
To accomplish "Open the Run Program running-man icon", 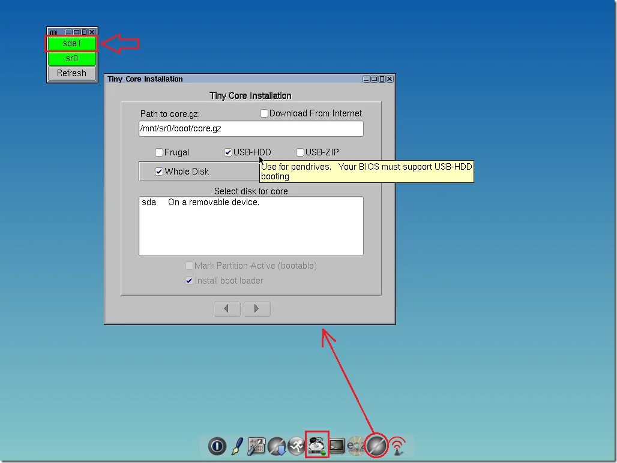I will pyautogui.click(x=296, y=446).
